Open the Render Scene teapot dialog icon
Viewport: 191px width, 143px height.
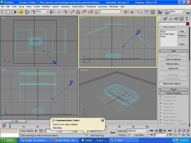tap(166, 12)
